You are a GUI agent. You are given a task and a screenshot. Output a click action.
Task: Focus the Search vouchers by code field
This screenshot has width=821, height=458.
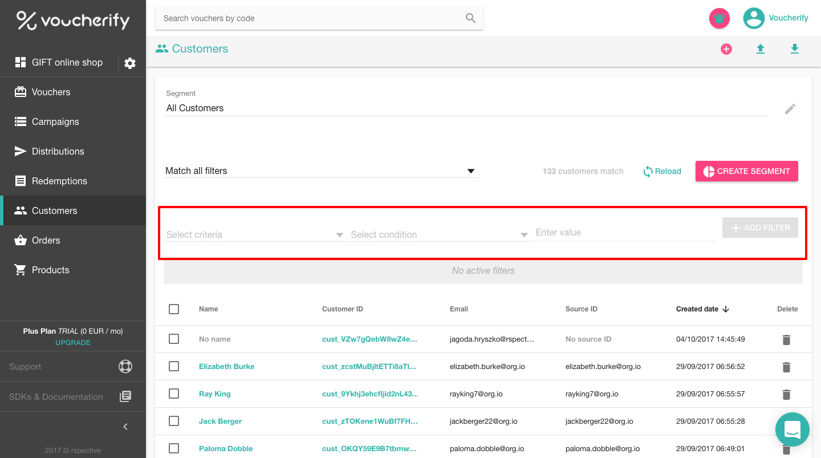point(311,18)
